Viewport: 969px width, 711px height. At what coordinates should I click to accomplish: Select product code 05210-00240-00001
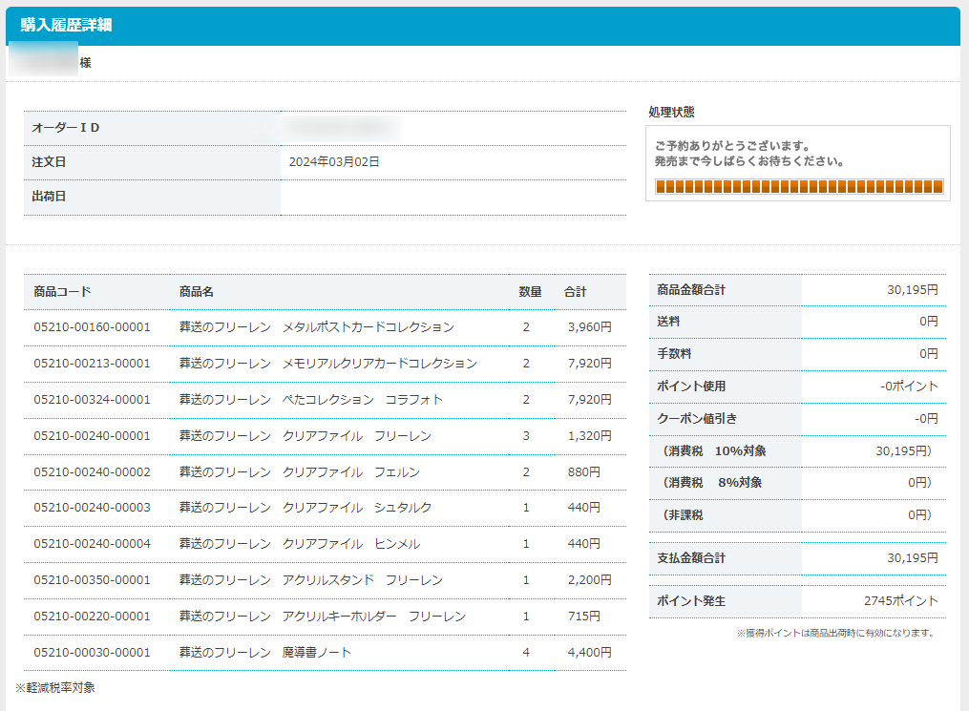(x=92, y=436)
